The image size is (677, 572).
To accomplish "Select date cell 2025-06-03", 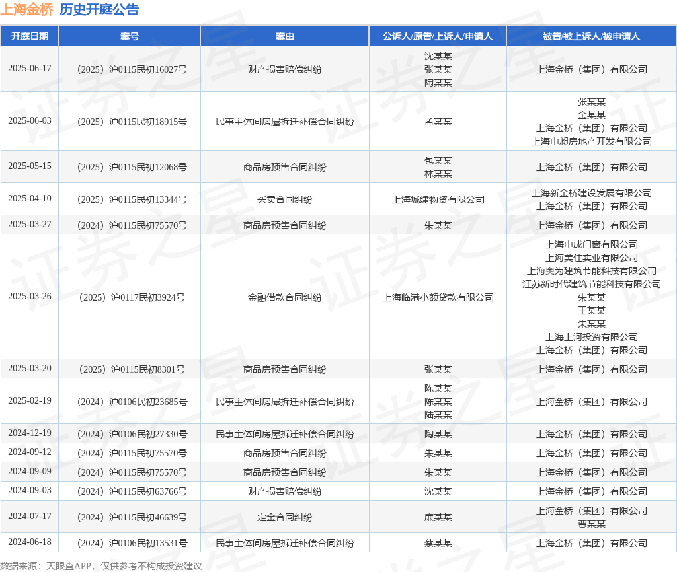I will point(29,121).
